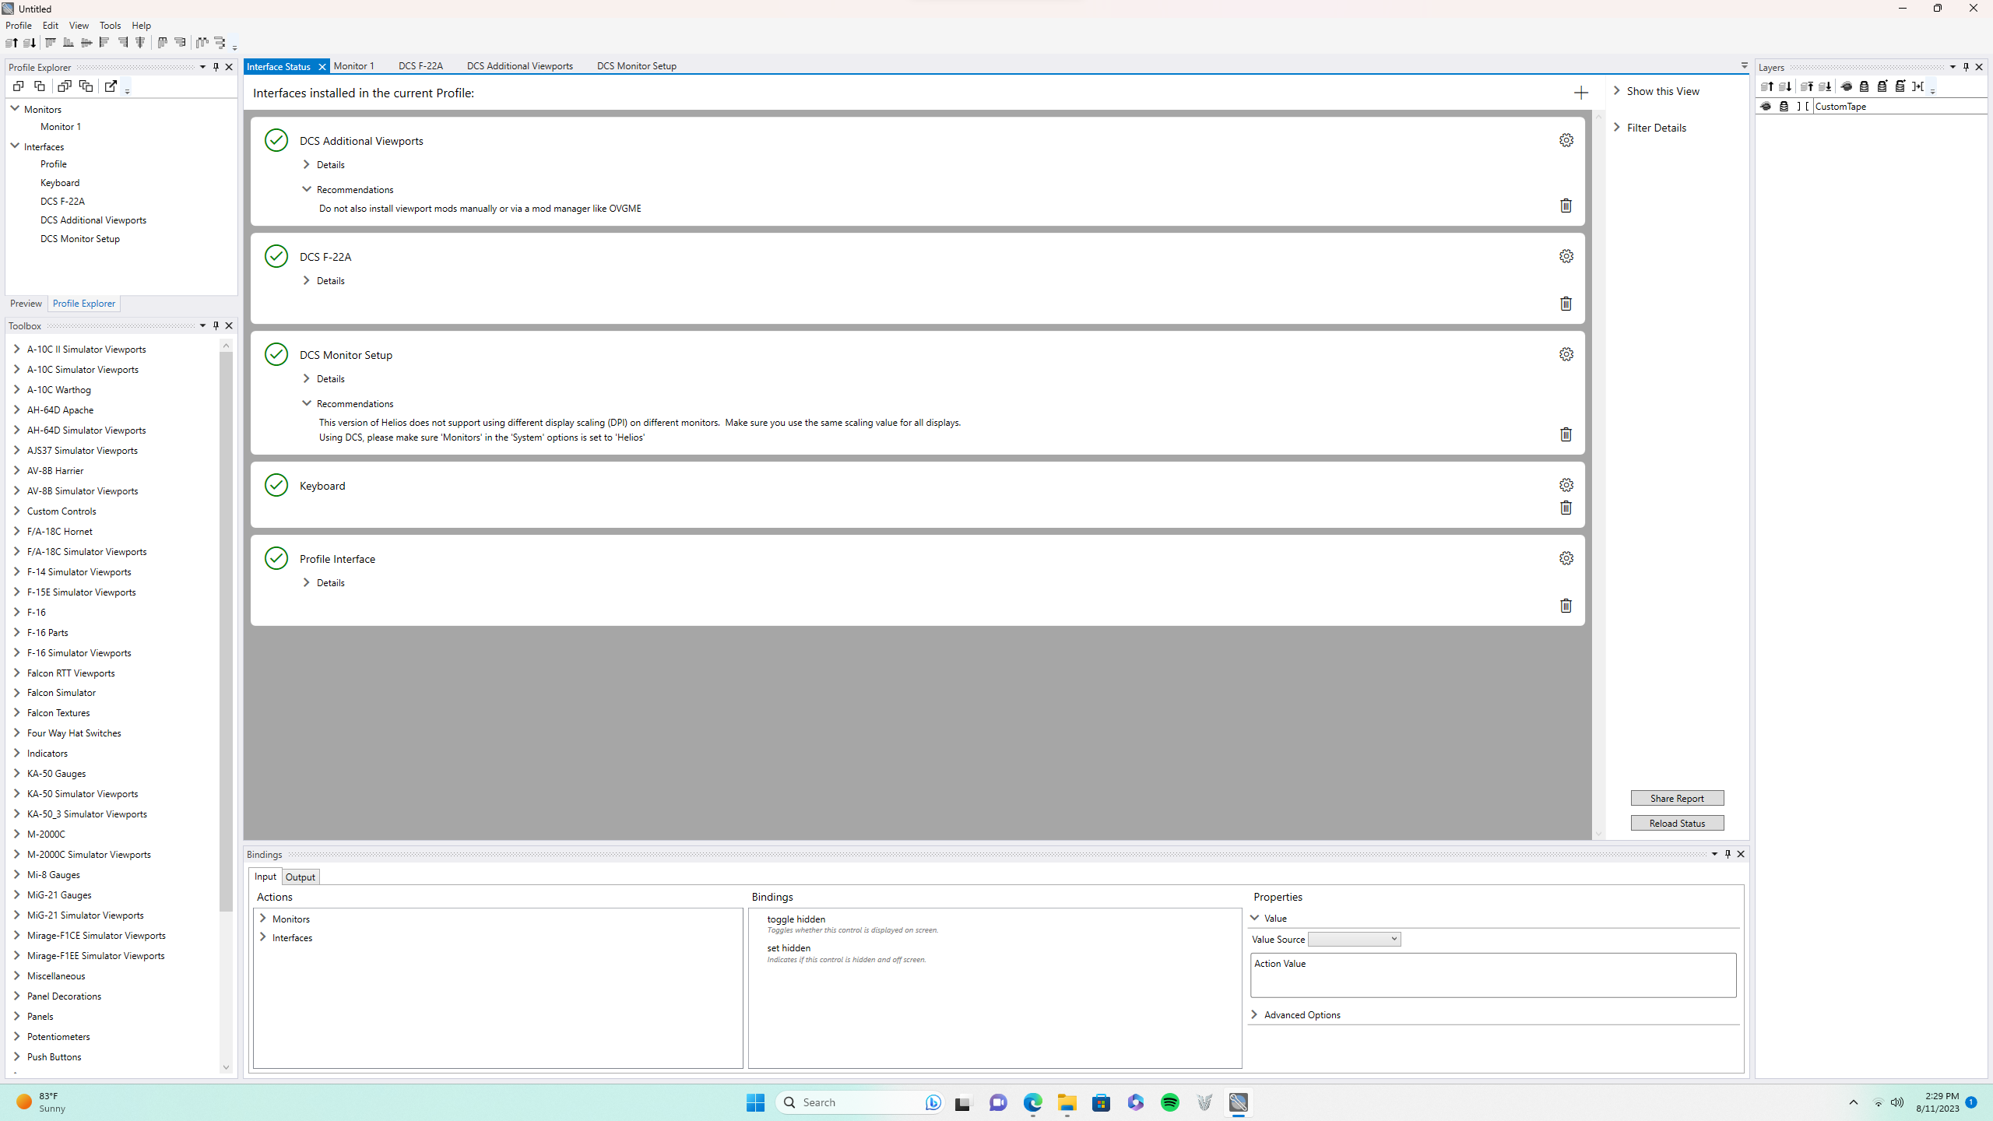Open settings gear for DCS Additional Viewports
1993x1121 pixels.
click(x=1566, y=140)
